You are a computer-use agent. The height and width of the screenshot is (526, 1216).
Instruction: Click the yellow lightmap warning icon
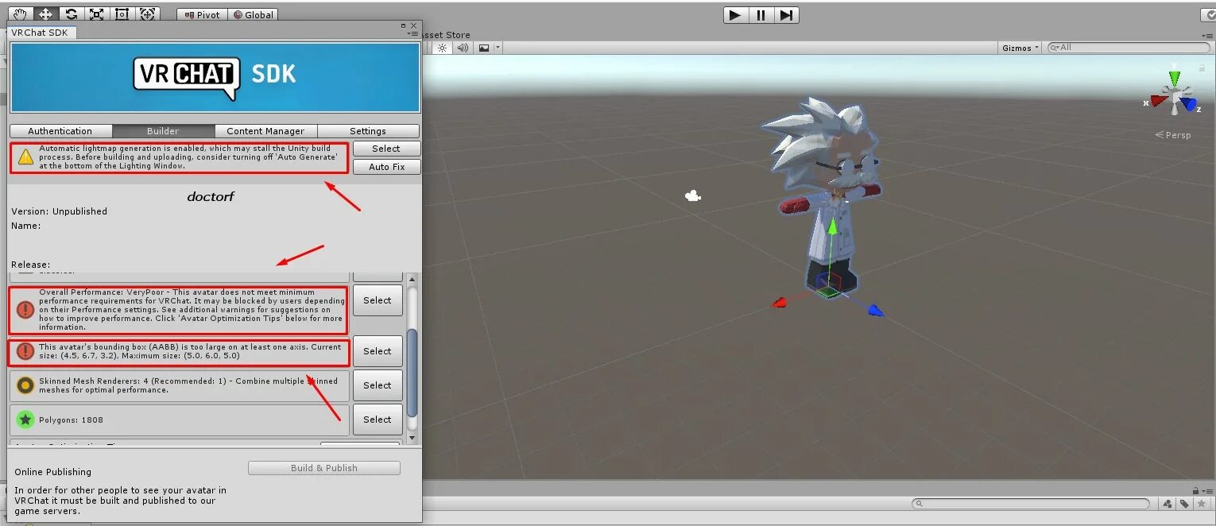(26, 157)
